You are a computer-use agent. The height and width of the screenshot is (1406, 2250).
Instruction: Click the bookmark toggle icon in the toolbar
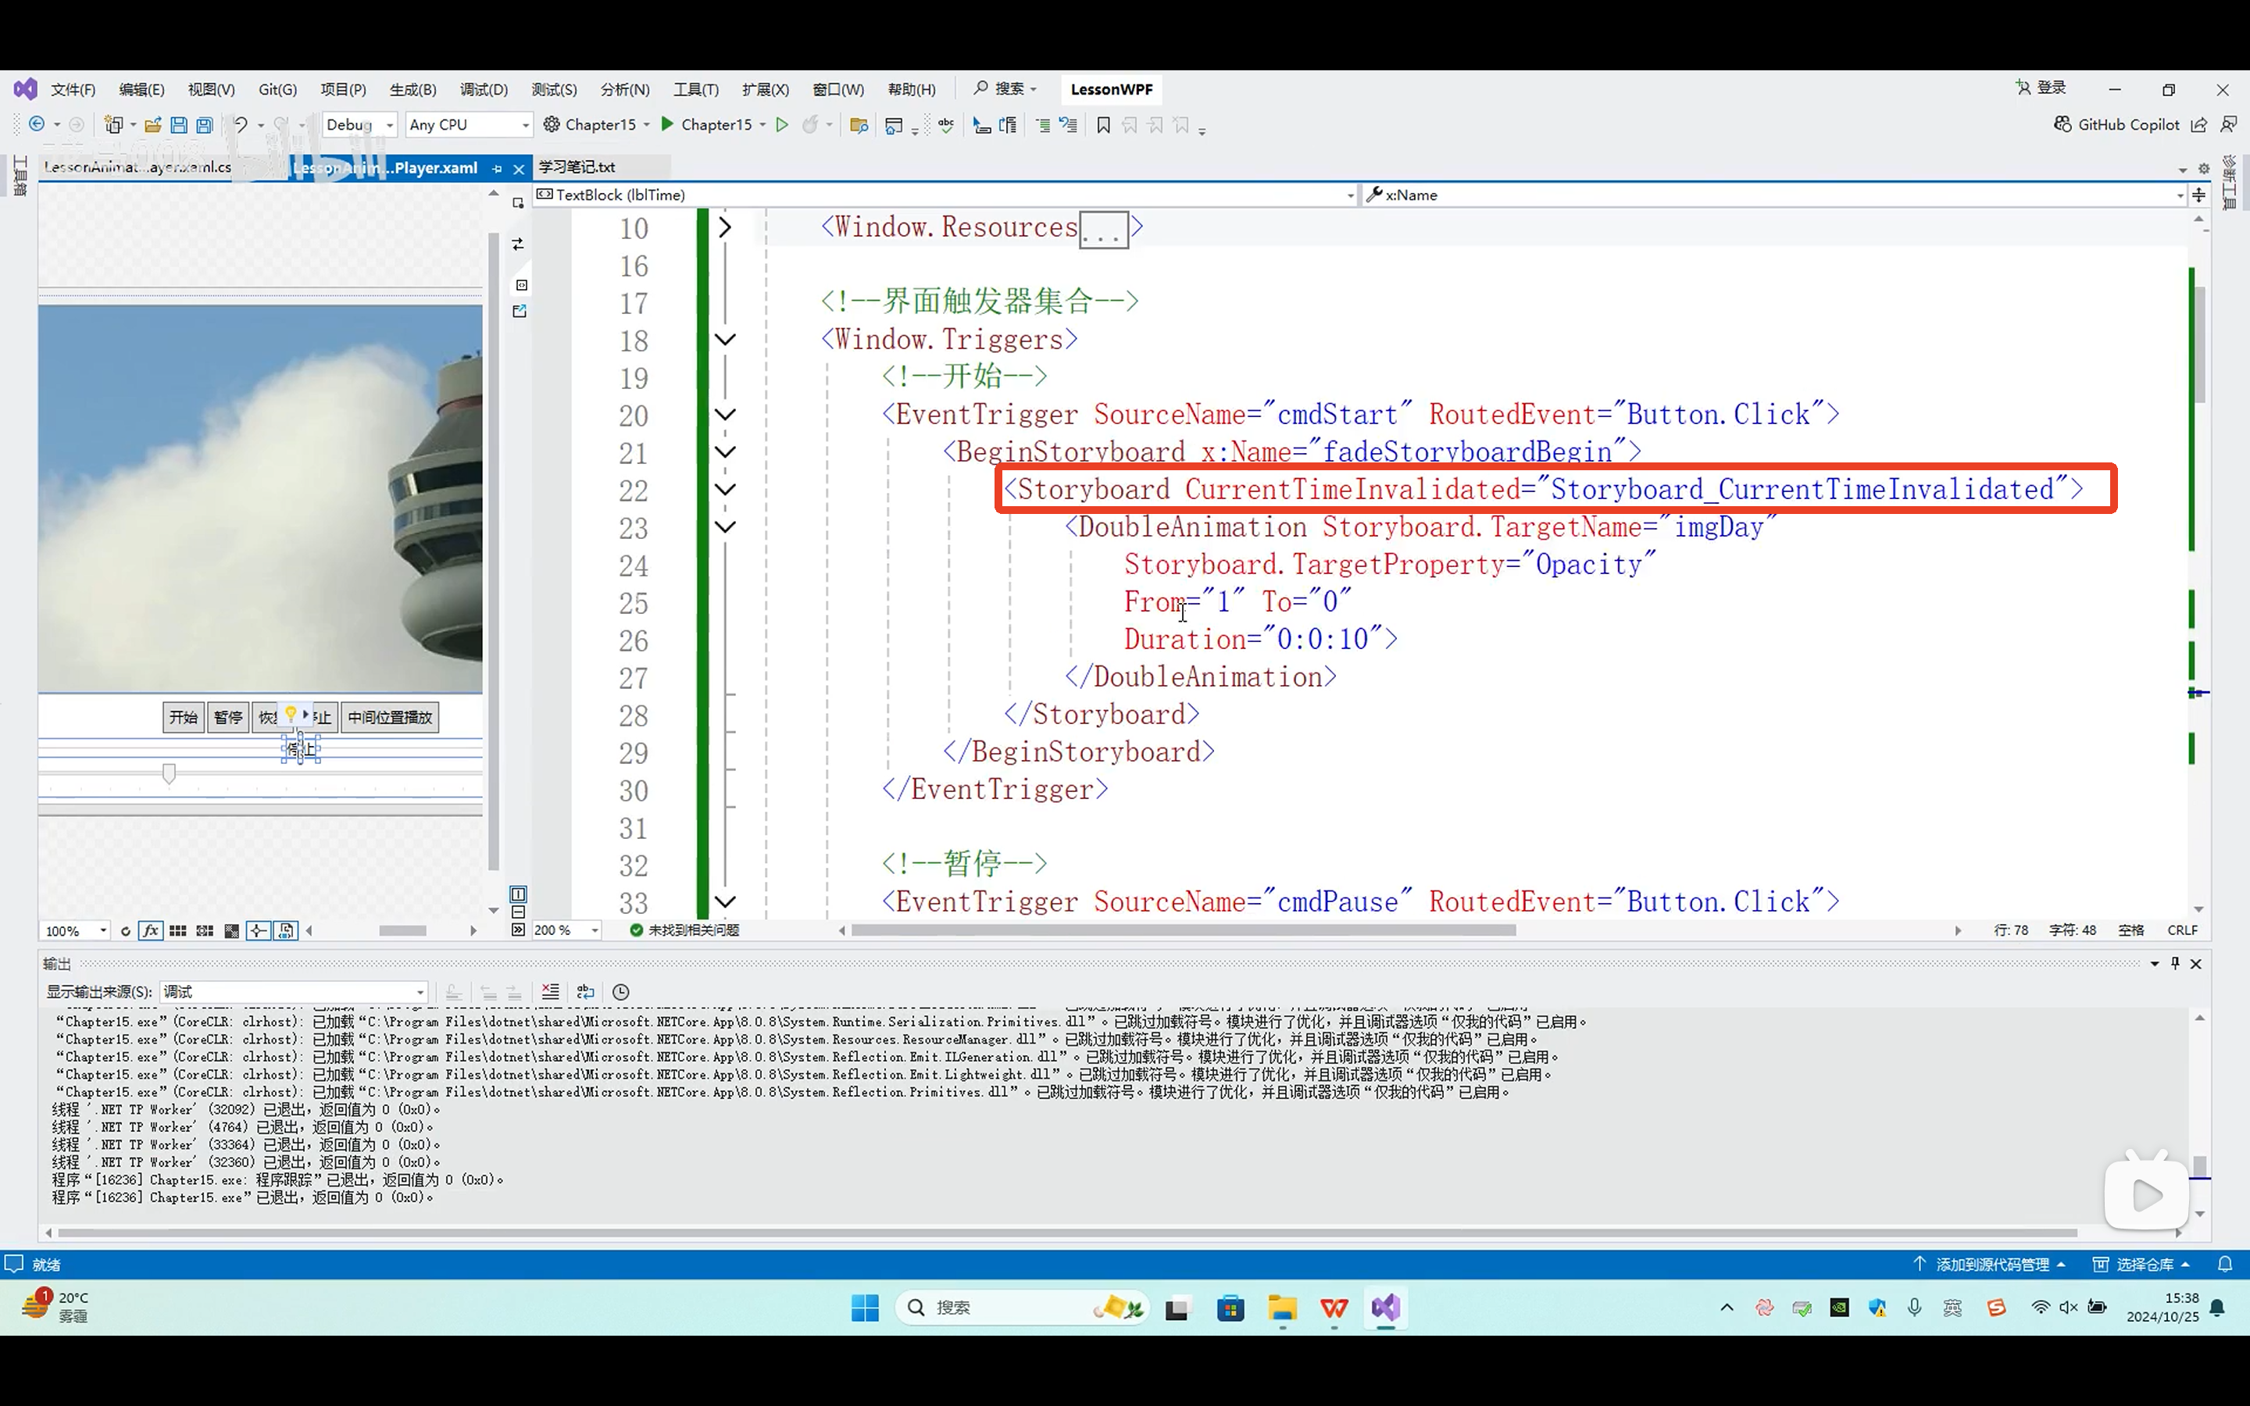tap(1104, 125)
